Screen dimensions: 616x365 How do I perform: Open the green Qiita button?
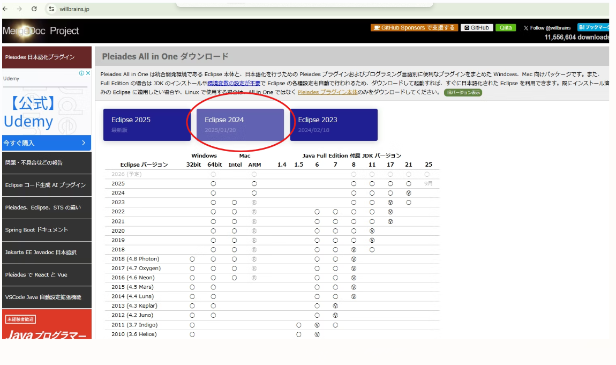point(506,27)
